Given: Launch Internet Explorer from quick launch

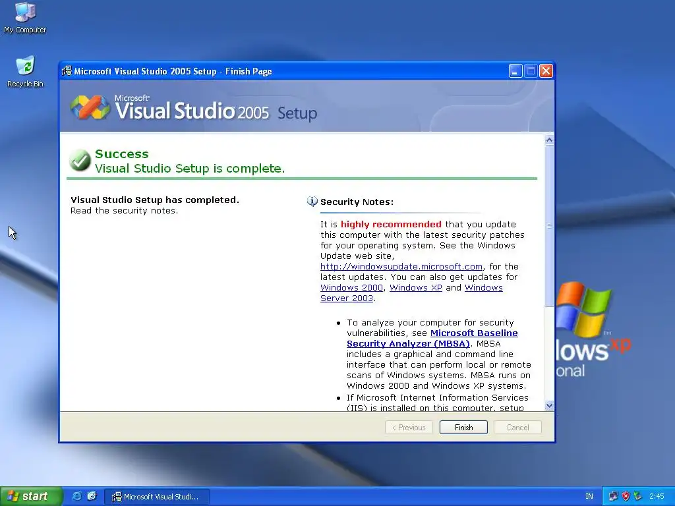Looking at the screenshot, I should (76, 496).
